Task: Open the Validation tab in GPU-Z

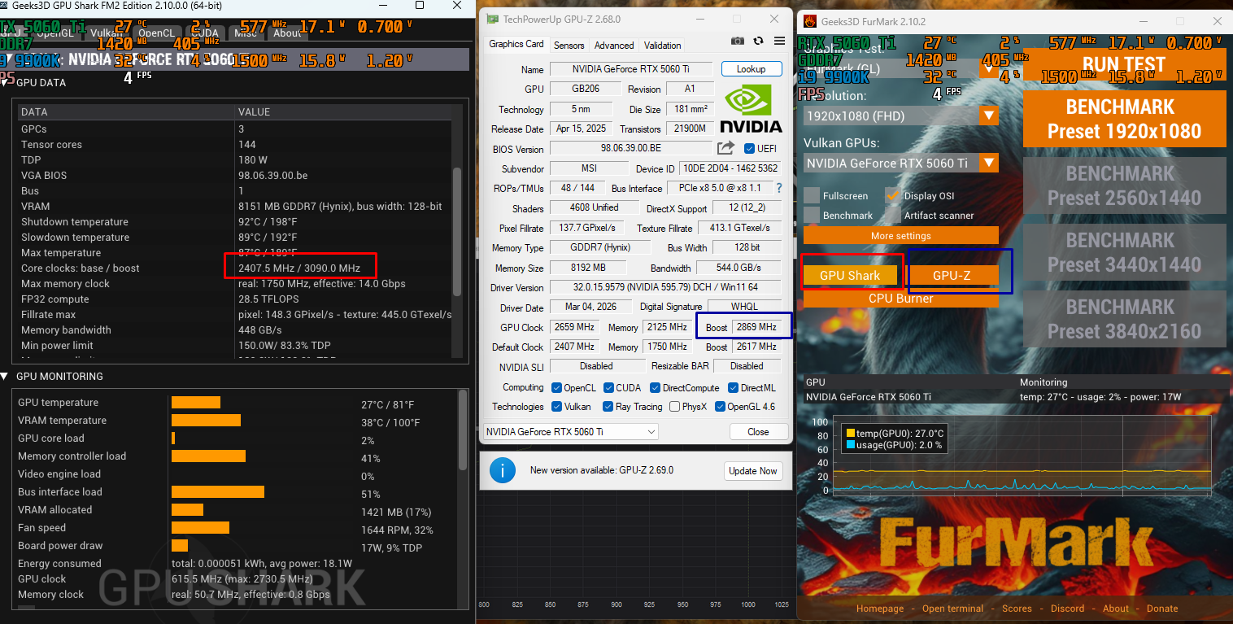Action: [663, 46]
